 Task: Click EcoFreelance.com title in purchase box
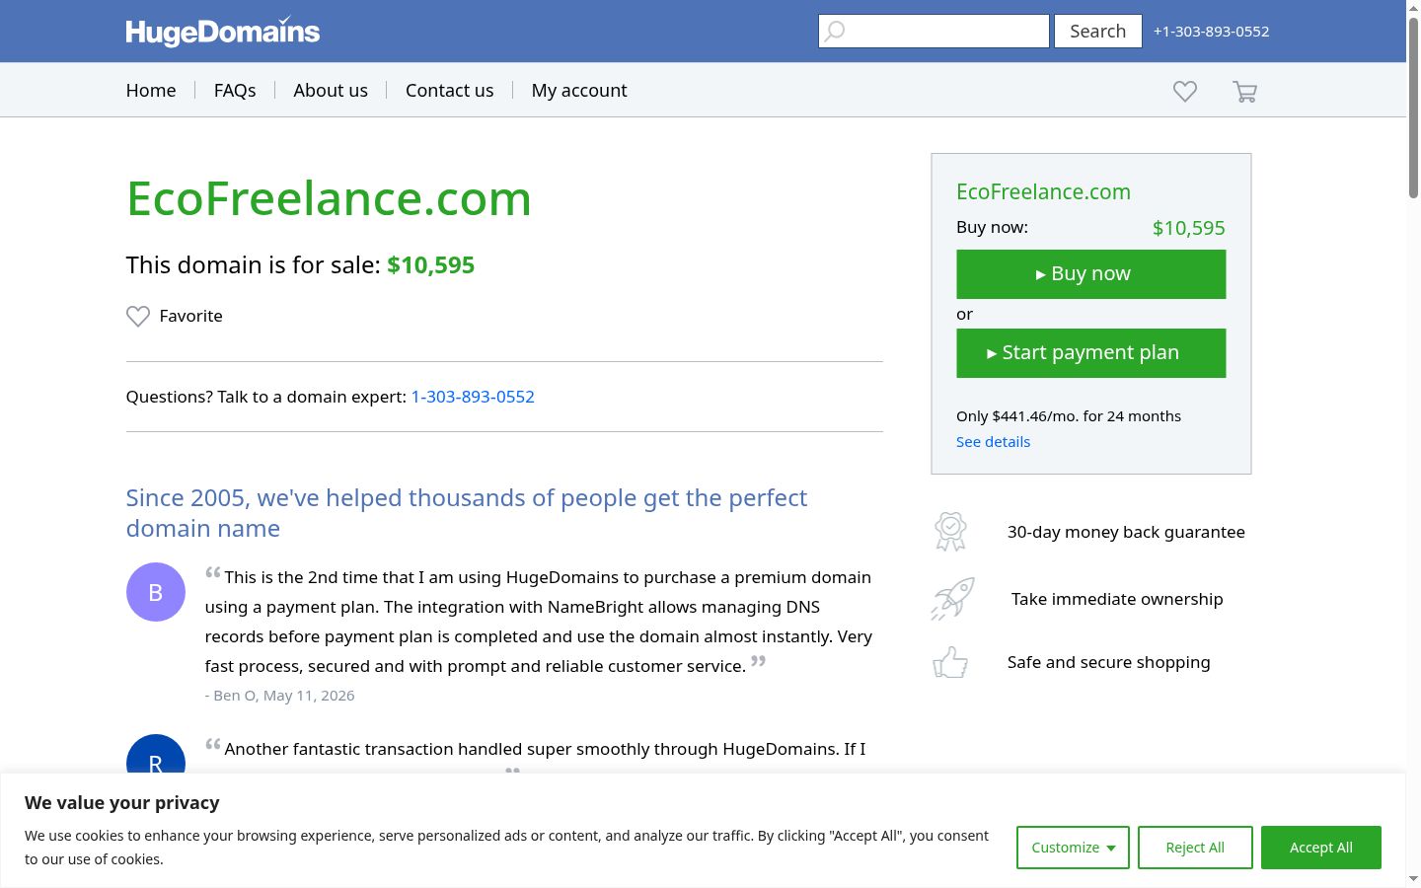[1043, 192]
